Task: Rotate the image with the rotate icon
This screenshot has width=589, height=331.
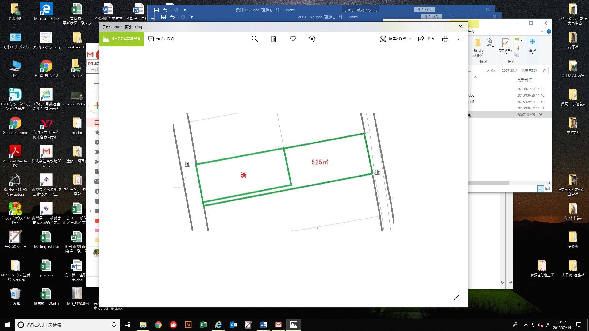Action: 312,39
